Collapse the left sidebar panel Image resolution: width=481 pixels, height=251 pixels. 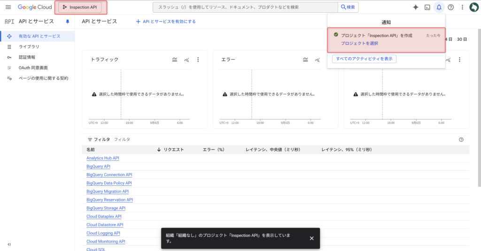[x=9, y=244]
